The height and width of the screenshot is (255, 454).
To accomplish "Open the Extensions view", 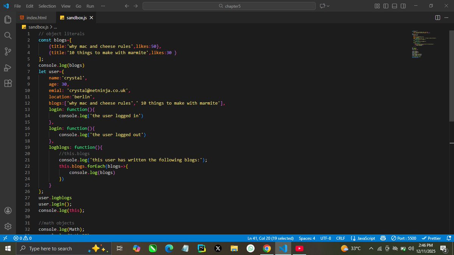I will (8, 83).
